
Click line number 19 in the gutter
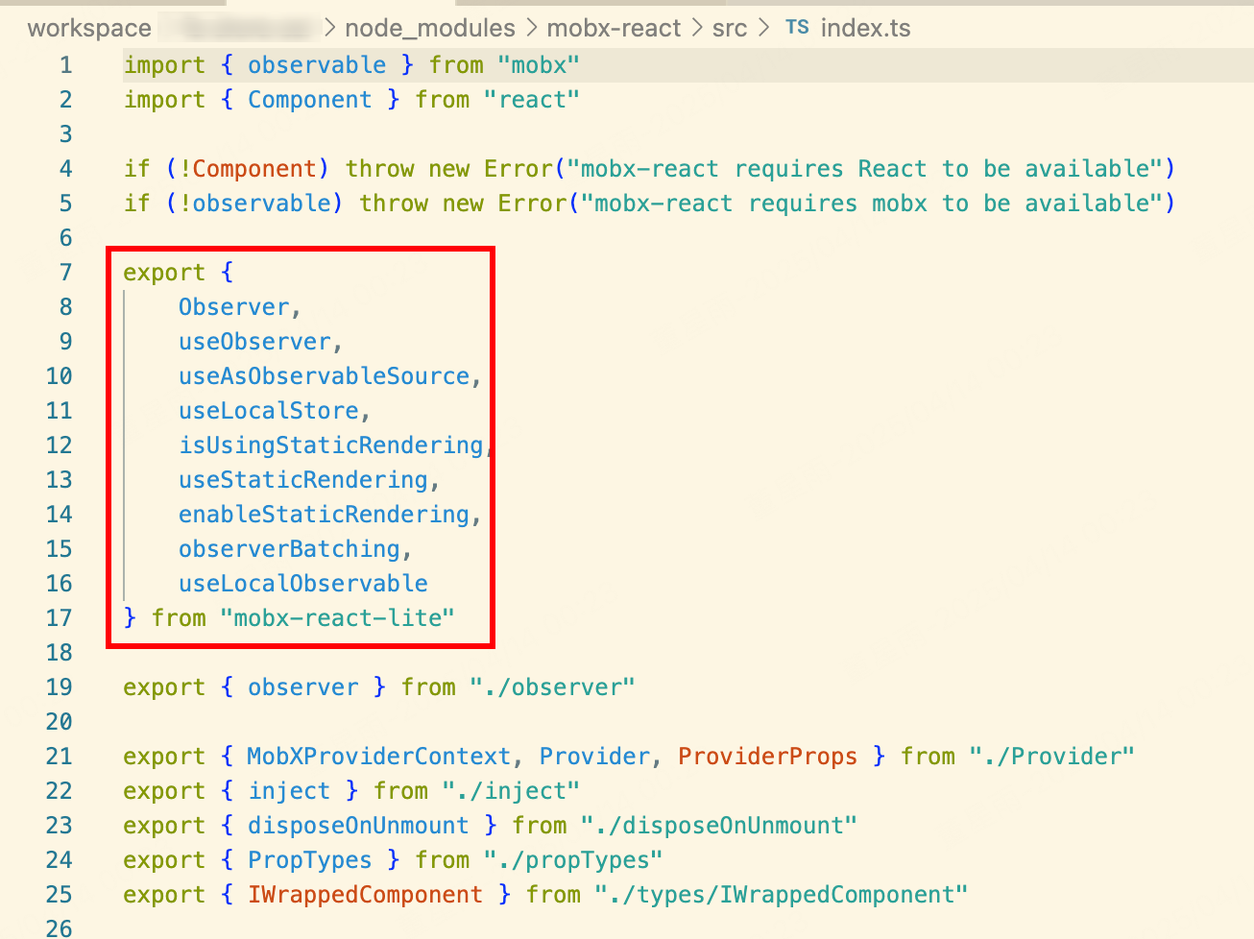pyautogui.click(x=59, y=687)
